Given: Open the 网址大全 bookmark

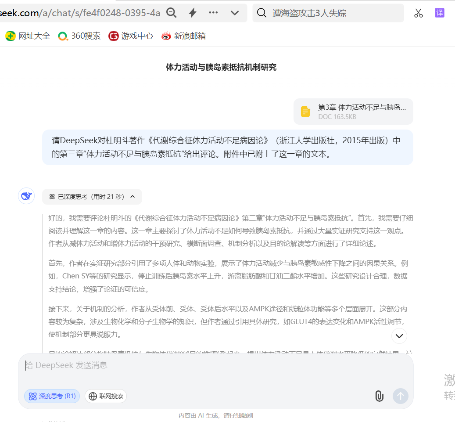Looking at the screenshot, I should coord(28,36).
